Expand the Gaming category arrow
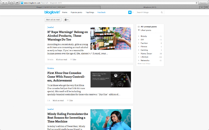 coord(138,50)
